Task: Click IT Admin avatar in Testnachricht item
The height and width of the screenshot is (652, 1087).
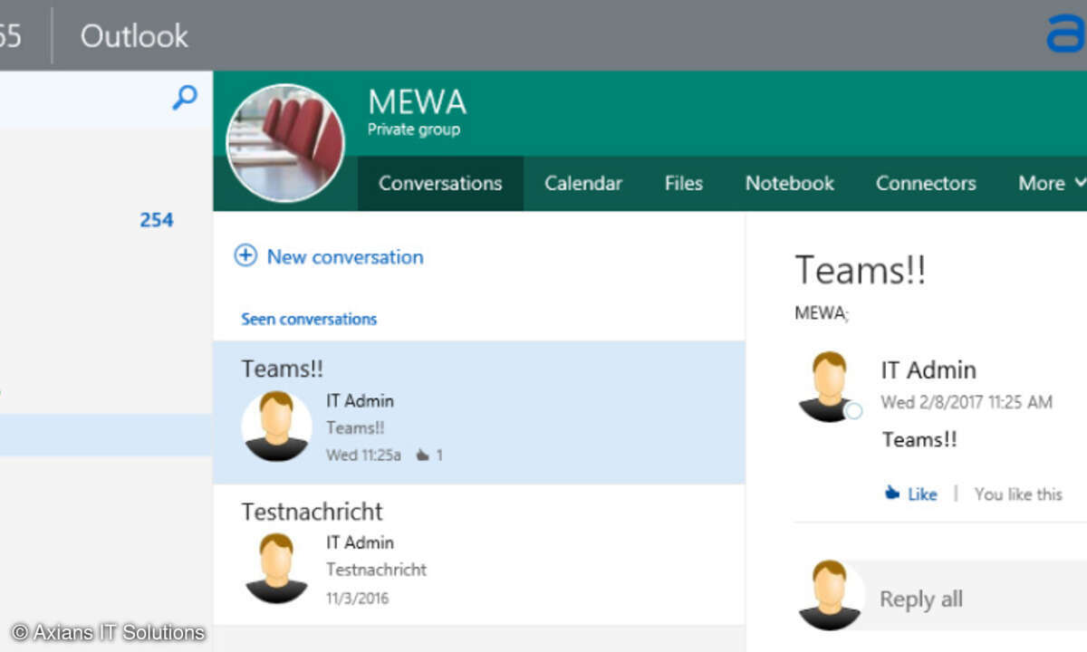Action: pyautogui.click(x=276, y=568)
